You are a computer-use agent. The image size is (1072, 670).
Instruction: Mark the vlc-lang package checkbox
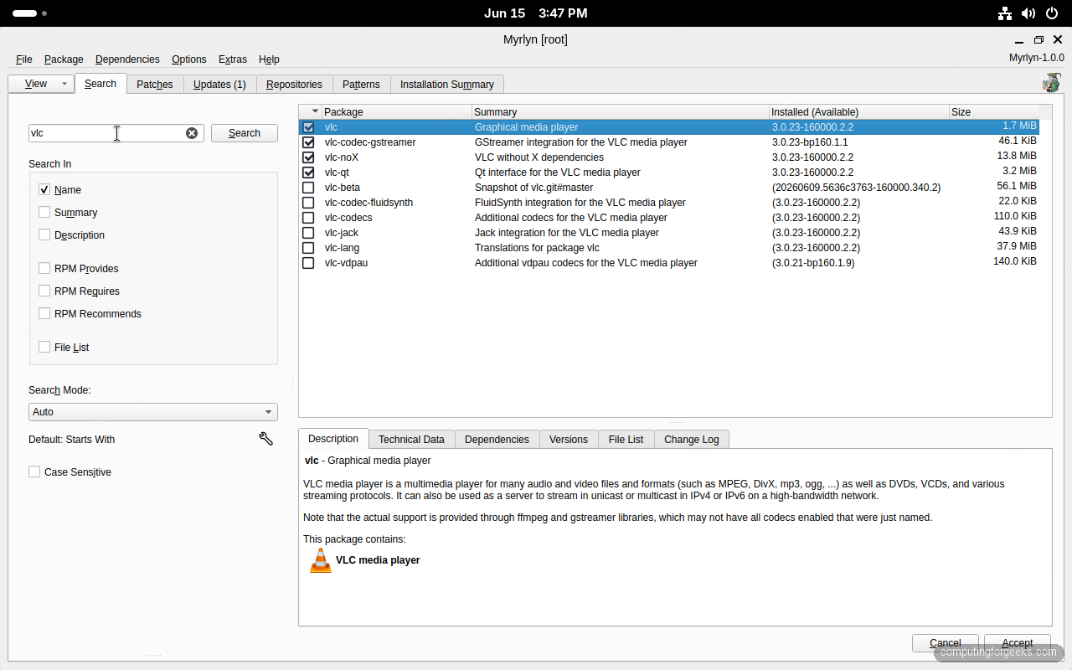point(308,248)
